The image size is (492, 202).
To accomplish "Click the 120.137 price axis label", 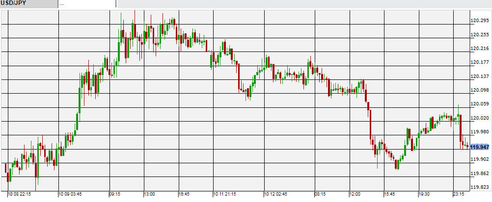I will click(x=480, y=76).
